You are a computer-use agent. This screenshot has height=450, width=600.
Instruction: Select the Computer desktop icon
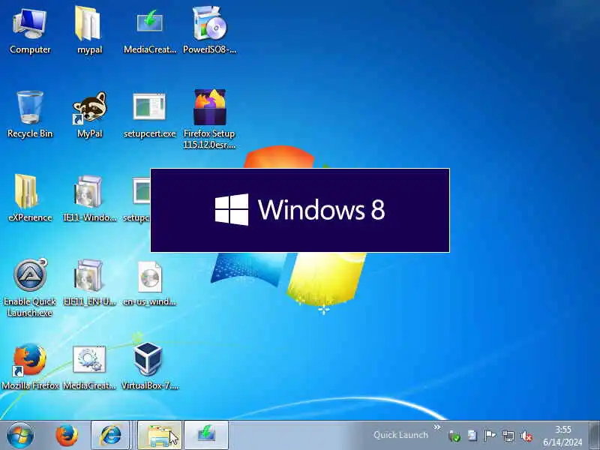(30, 31)
